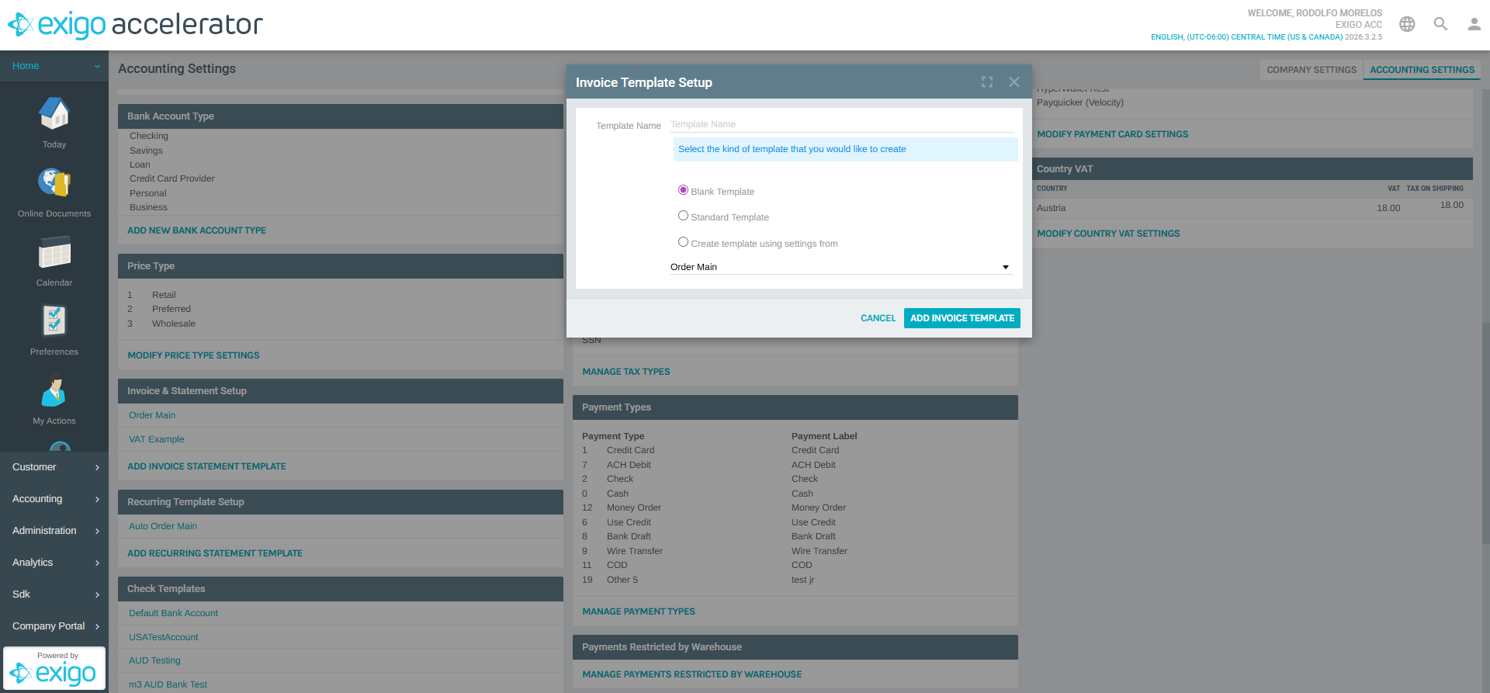The width and height of the screenshot is (1490, 693).
Task: Click the Template Name input field
Action: [841, 124]
